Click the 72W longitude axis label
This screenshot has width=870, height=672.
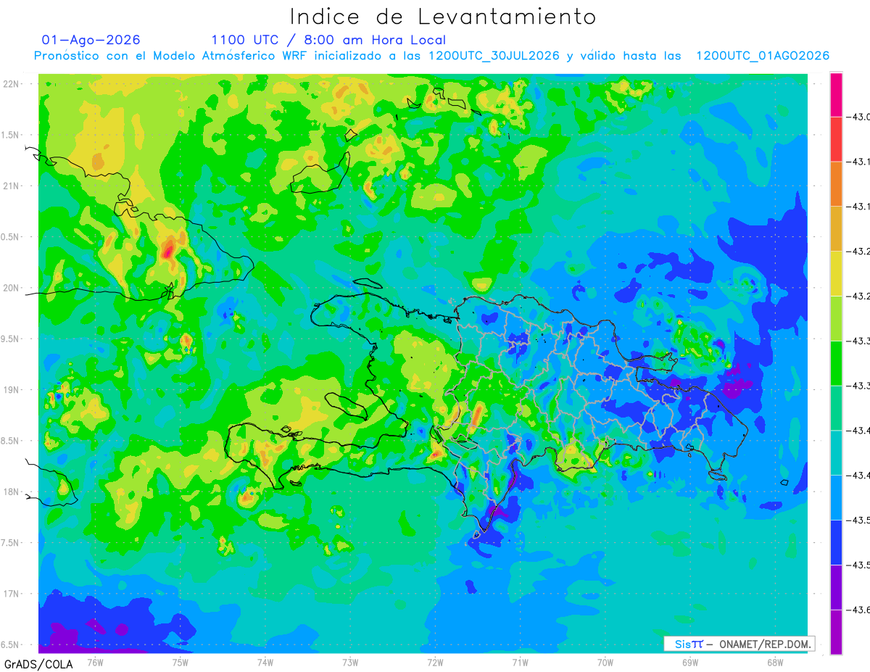pyautogui.click(x=435, y=662)
